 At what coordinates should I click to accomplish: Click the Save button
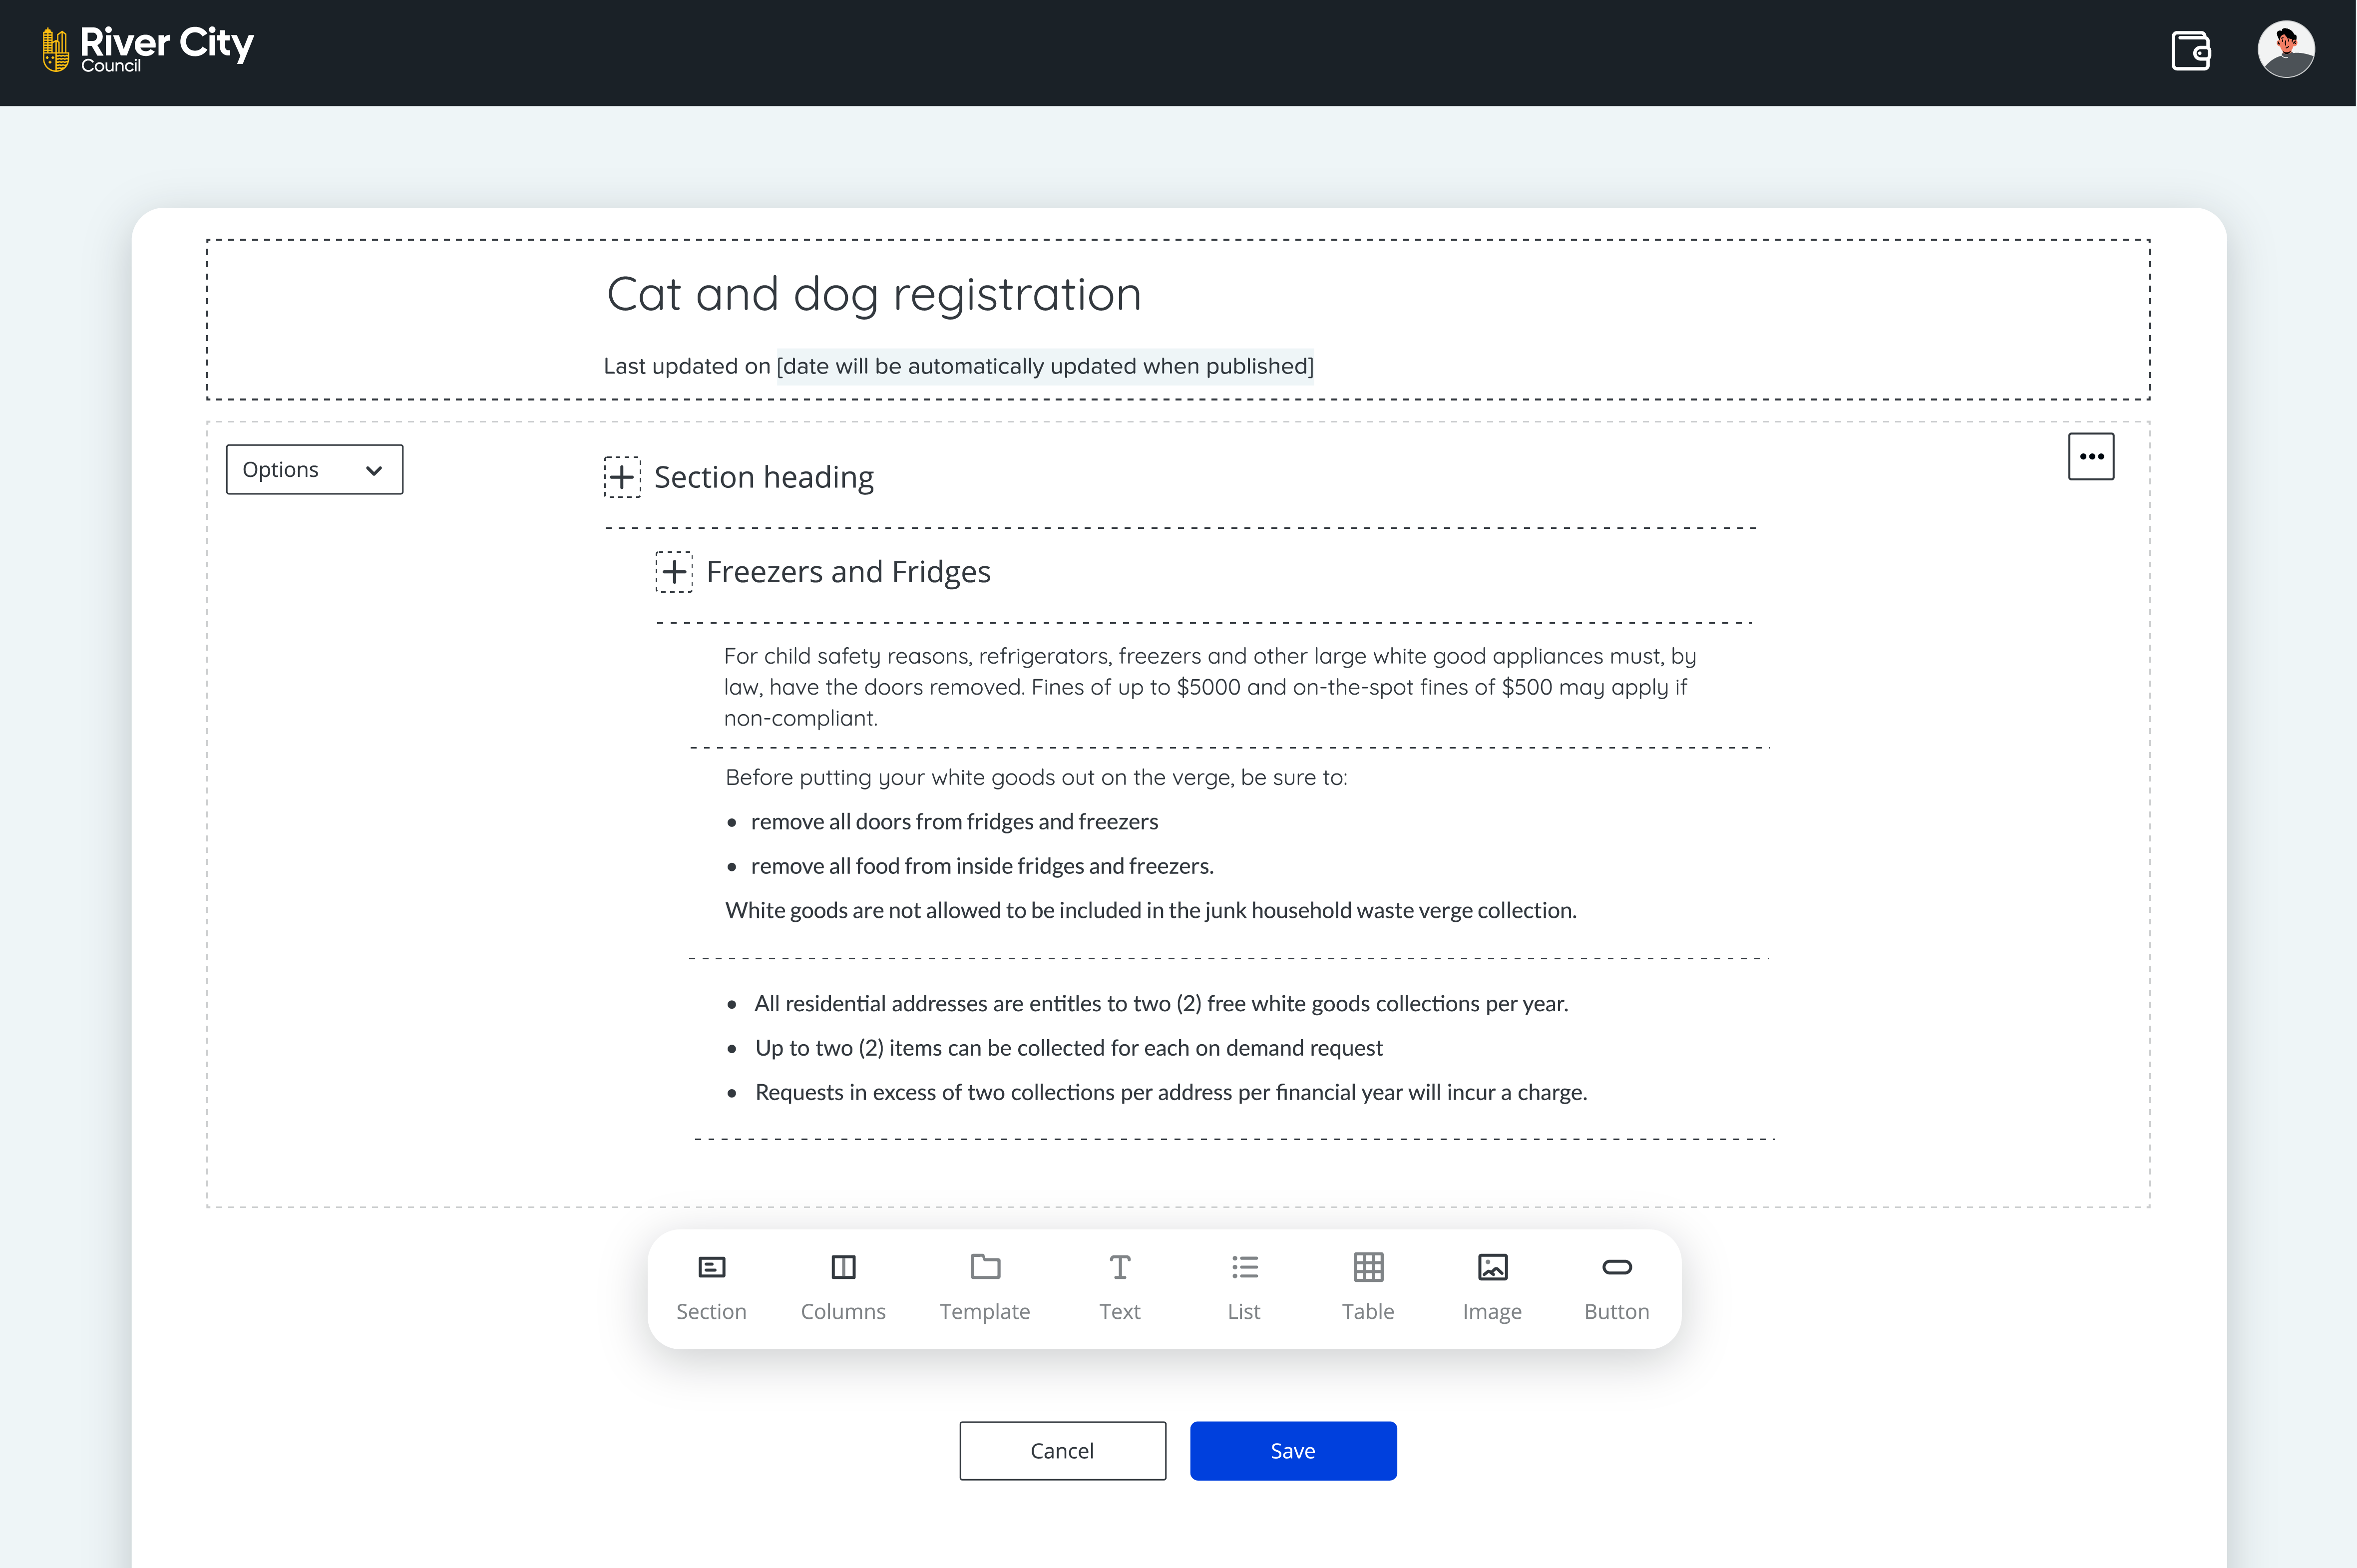coord(1293,1450)
